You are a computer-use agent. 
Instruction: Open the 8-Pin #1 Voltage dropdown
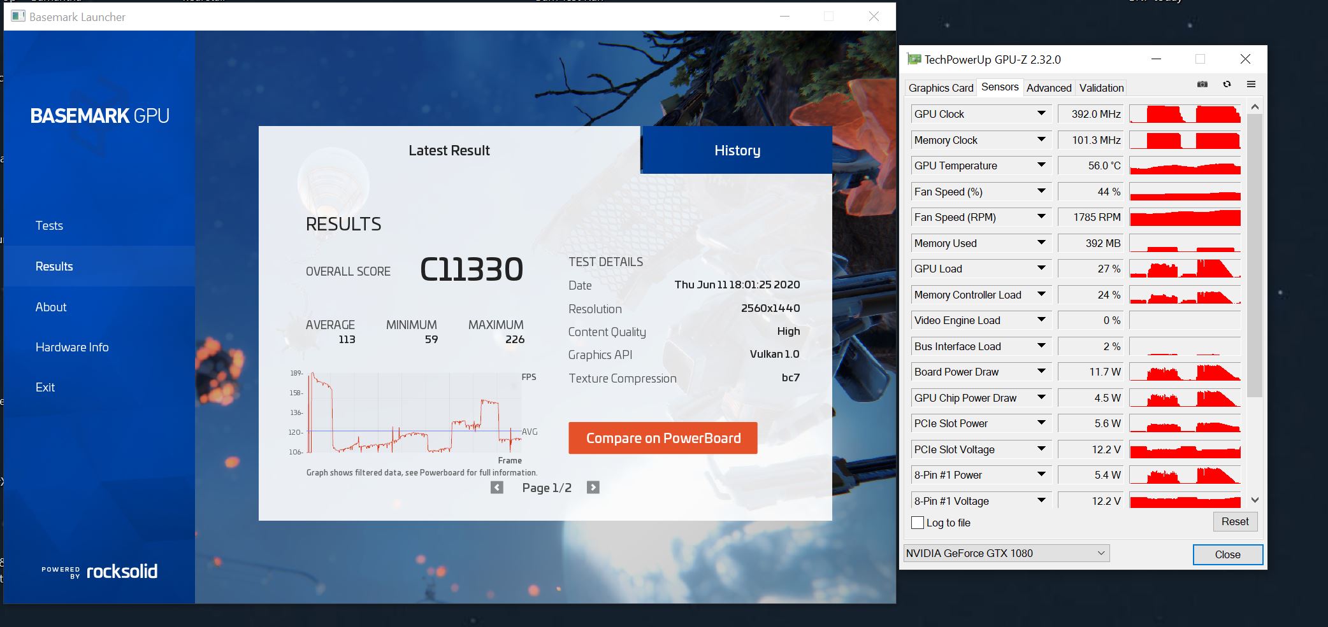1041,501
